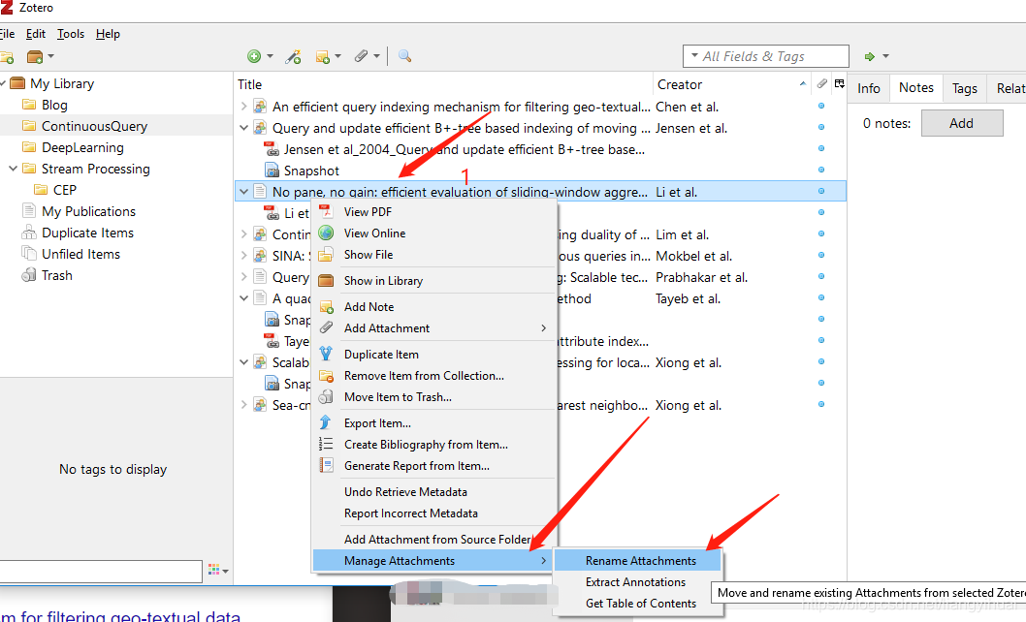Collapse the No pane, no gain item
1026x622 pixels.
[243, 192]
